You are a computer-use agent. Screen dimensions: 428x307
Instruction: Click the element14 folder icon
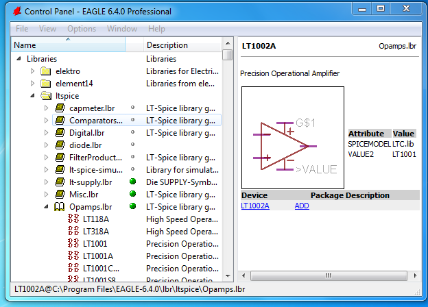(x=45, y=84)
